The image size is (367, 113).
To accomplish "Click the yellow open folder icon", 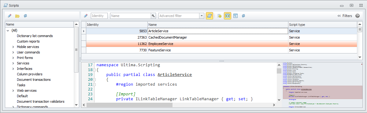I will click(17, 16).
